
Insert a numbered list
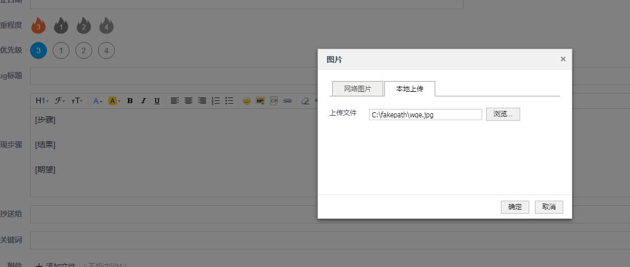click(215, 101)
